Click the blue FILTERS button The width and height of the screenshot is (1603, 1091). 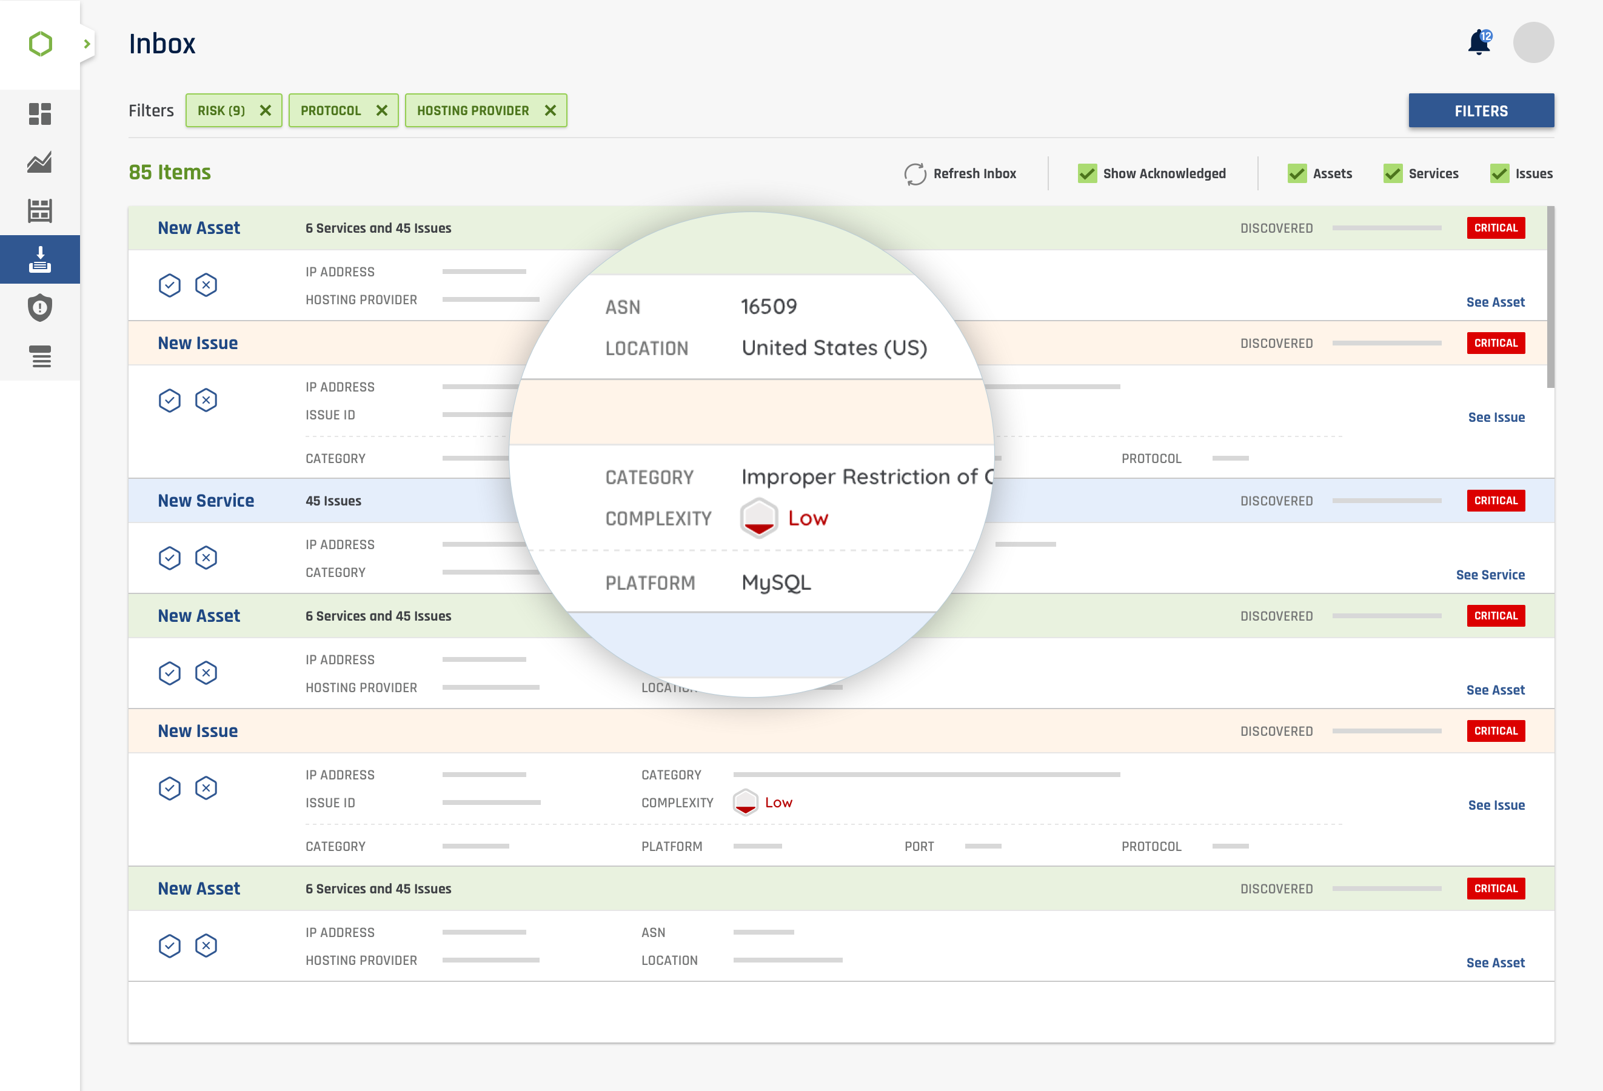coord(1481,110)
